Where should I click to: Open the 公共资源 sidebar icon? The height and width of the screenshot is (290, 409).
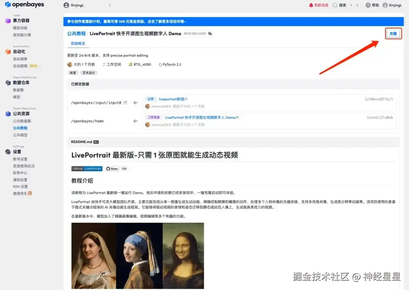point(8,114)
